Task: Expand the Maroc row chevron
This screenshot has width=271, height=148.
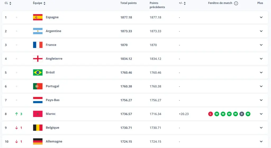Action: coord(261,114)
